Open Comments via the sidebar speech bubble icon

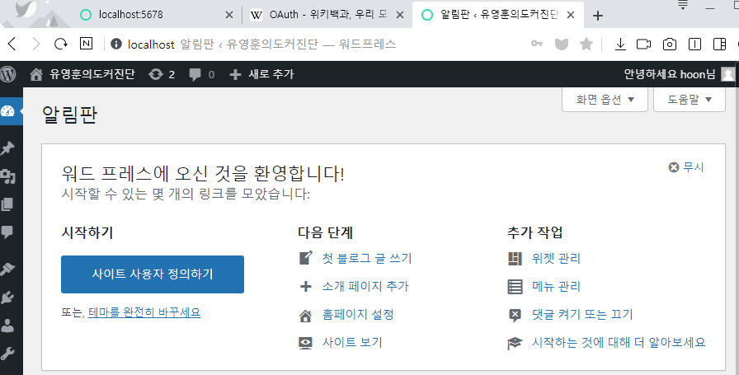7,232
